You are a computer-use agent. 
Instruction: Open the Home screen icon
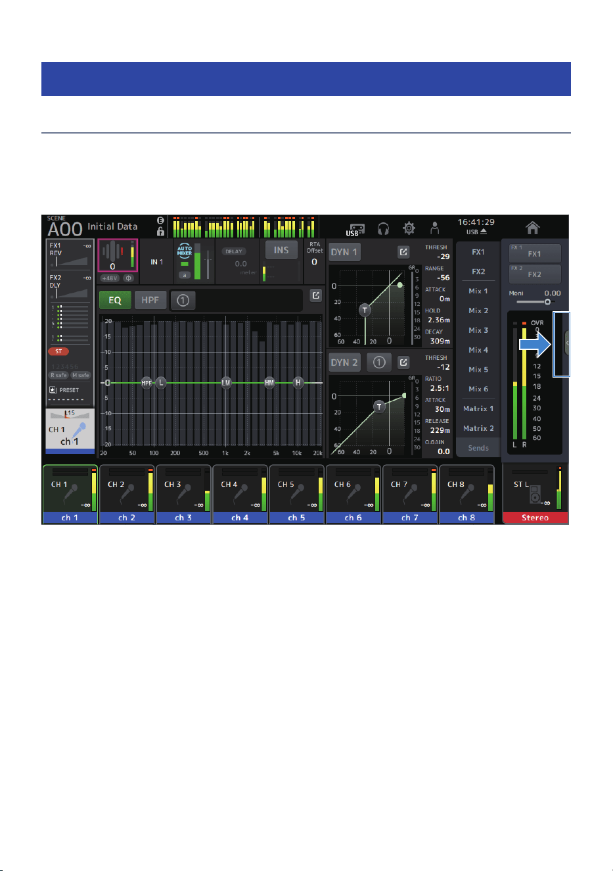tap(533, 228)
